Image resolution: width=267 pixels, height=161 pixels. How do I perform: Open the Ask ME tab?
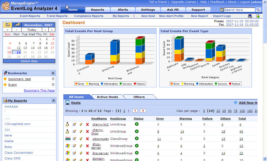coord(173,10)
